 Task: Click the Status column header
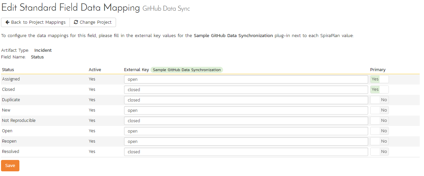pos(8,70)
